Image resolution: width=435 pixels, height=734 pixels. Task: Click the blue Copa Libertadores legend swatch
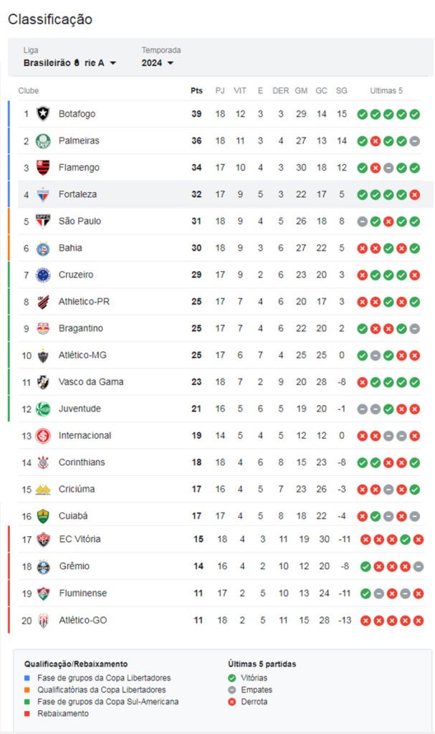point(28,678)
